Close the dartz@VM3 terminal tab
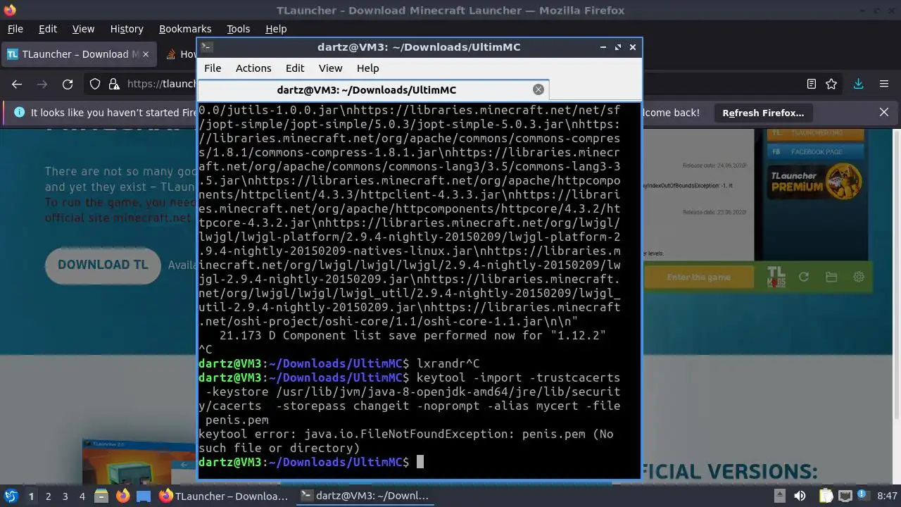Image resolution: width=901 pixels, height=507 pixels. tap(538, 89)
